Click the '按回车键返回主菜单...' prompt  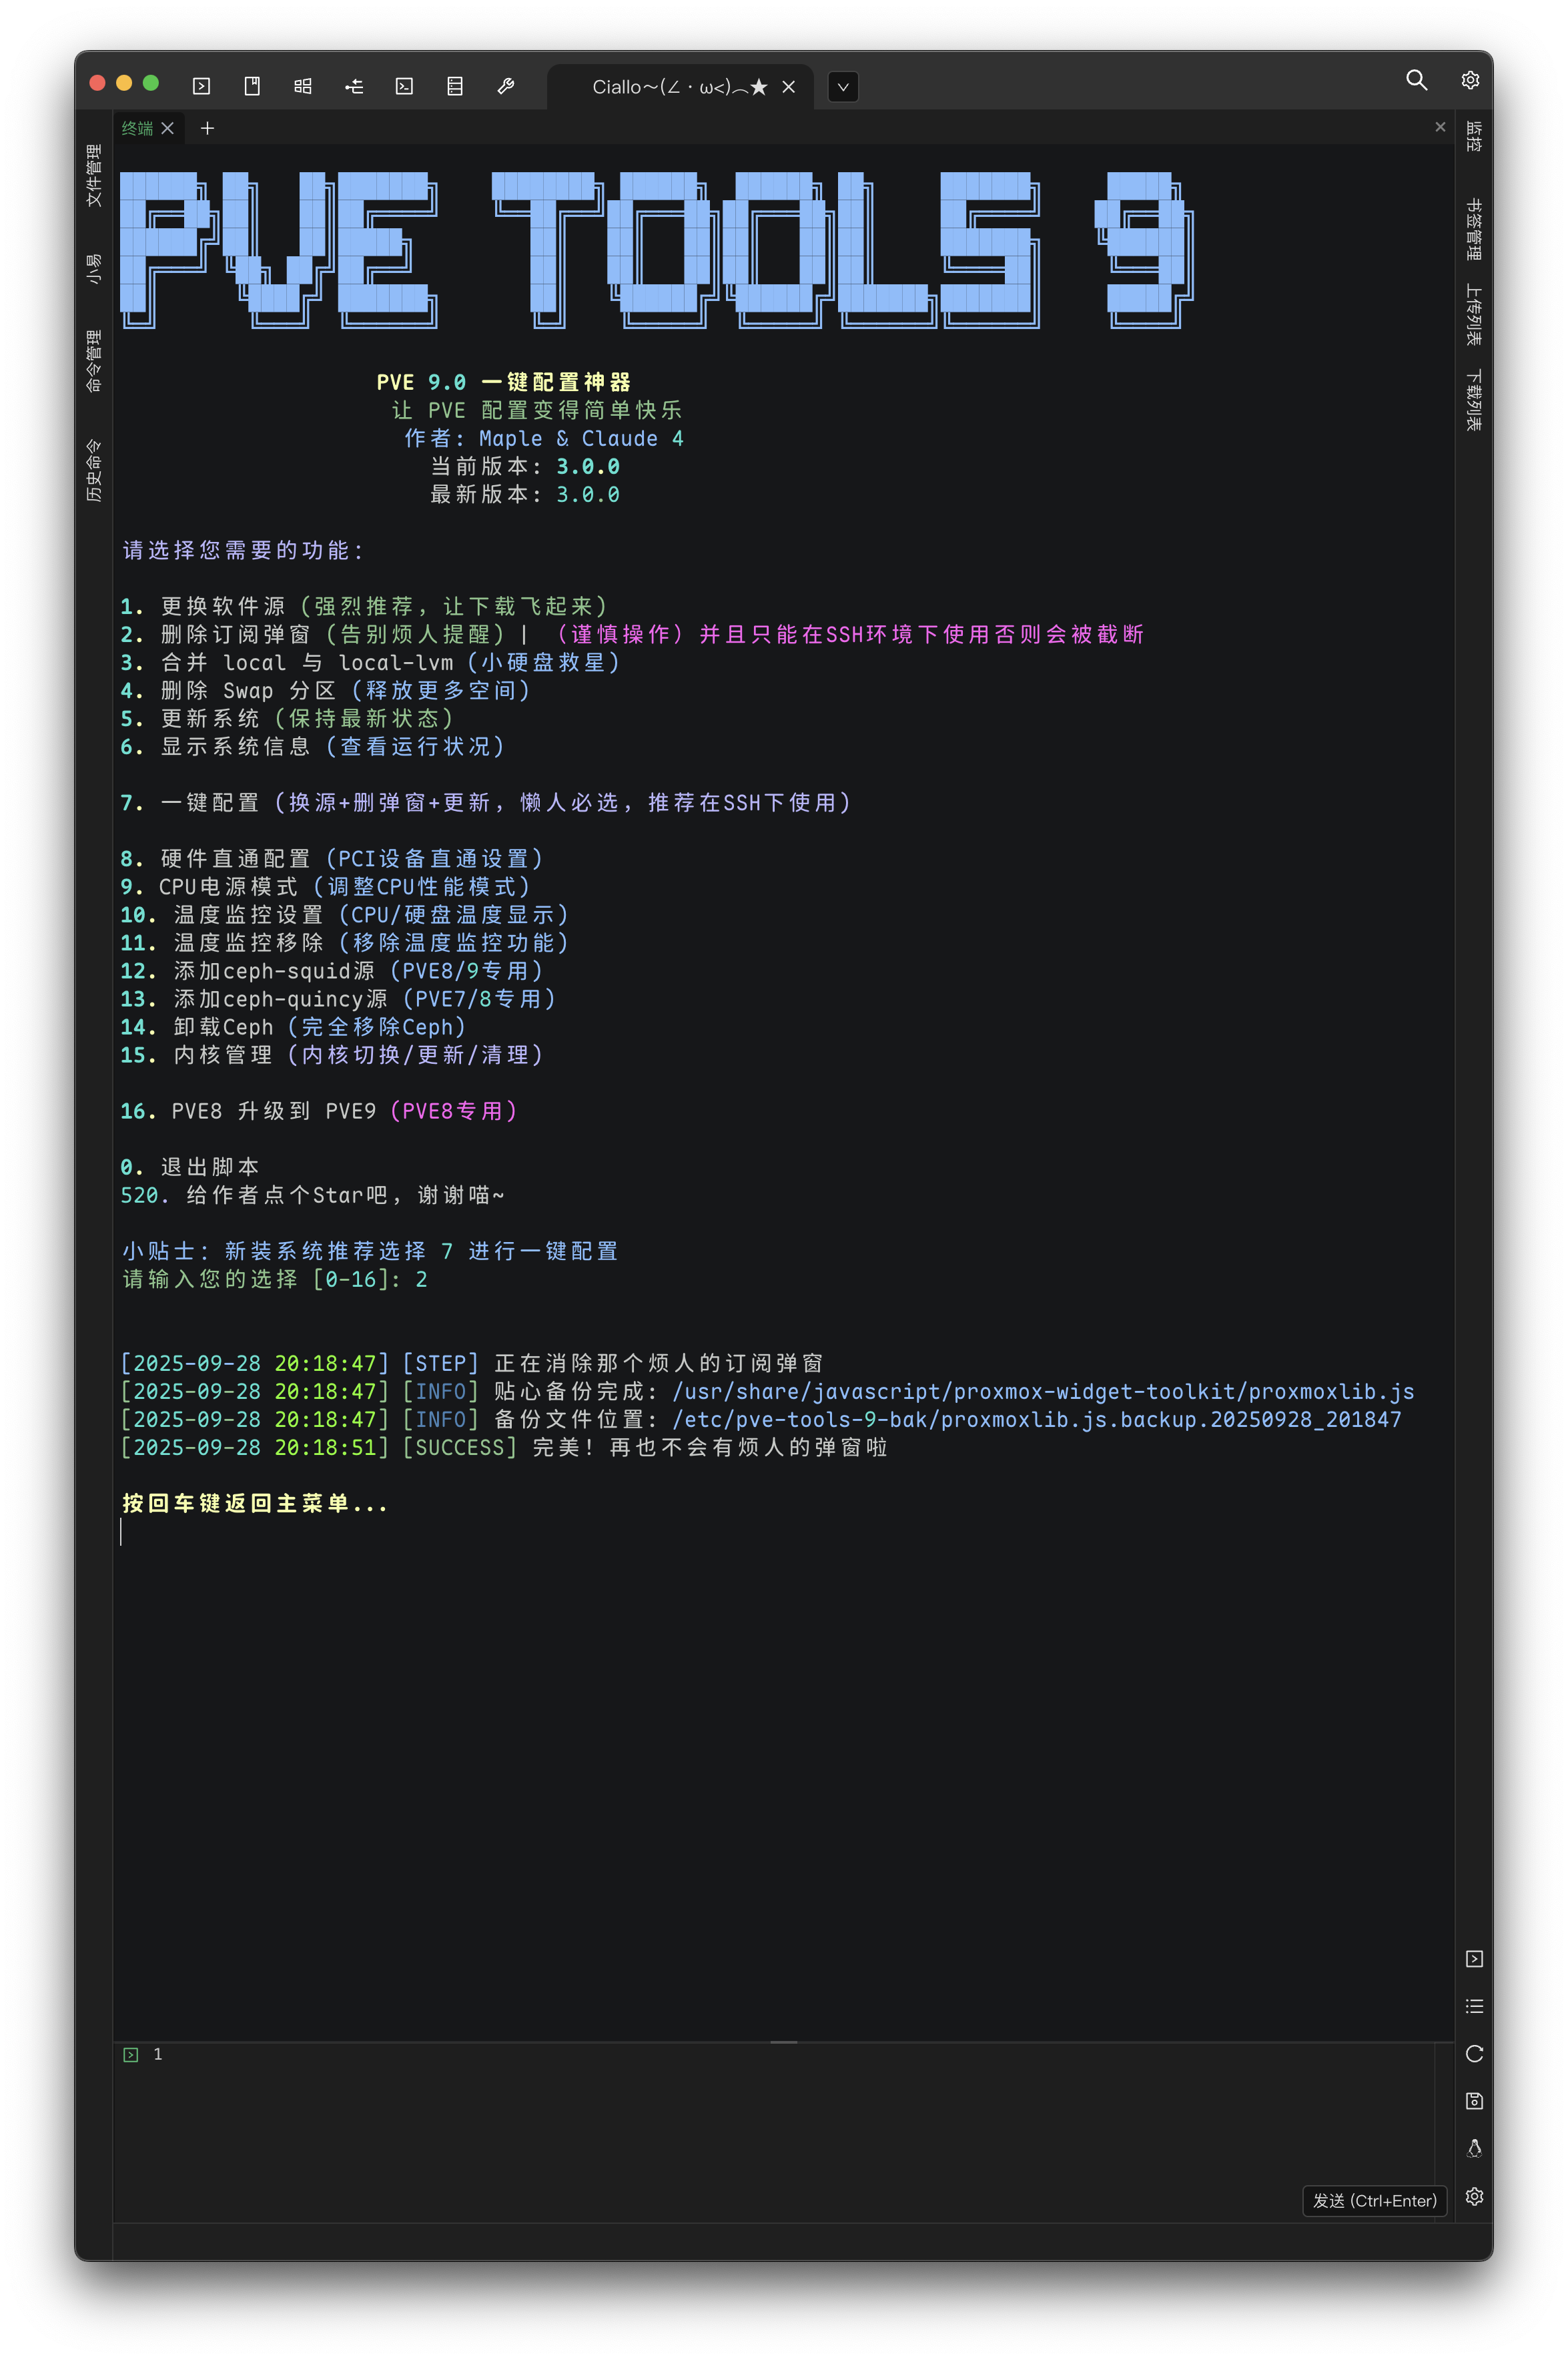255,1504
